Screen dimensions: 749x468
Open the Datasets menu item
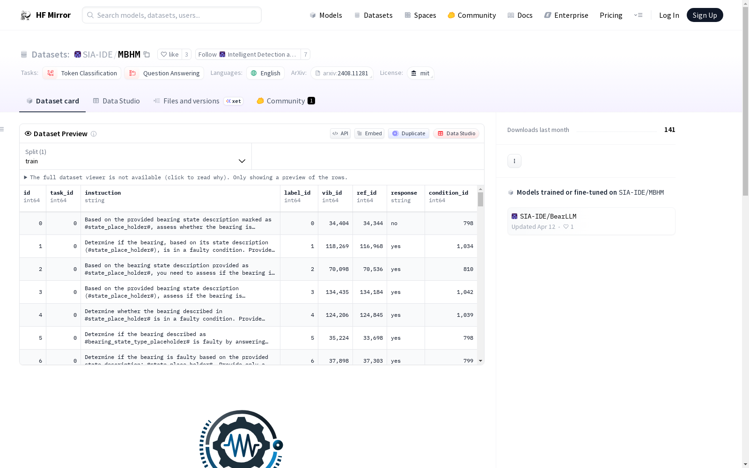[373, 15]
